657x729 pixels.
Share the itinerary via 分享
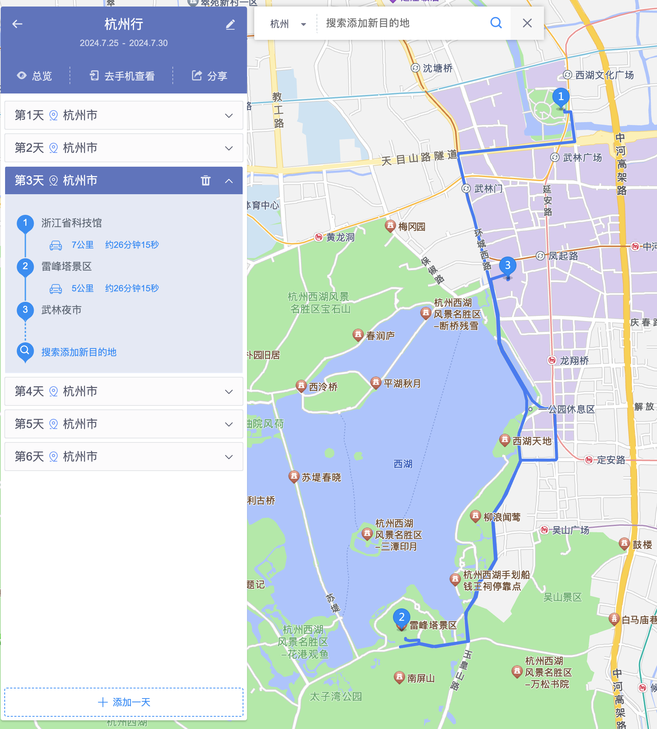(x=209, y=76)
